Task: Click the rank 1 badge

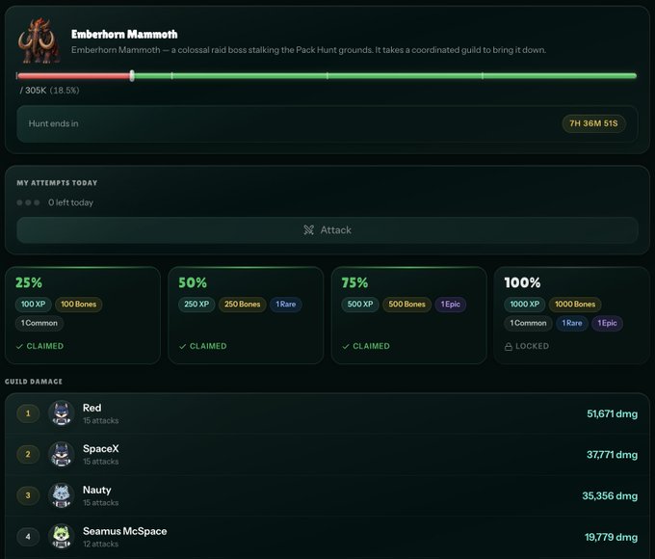Action: pos(28,413)
